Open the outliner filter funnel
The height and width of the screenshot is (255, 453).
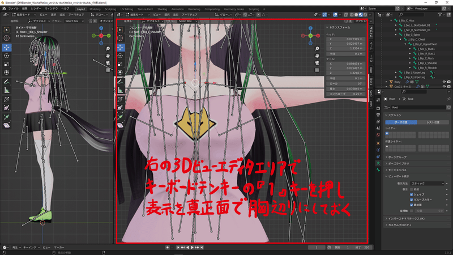coord(440,15)
